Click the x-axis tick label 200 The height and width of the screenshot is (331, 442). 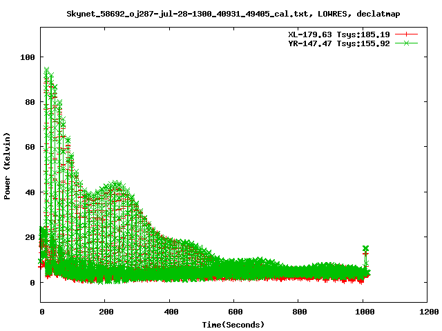(x=106, y=312)
